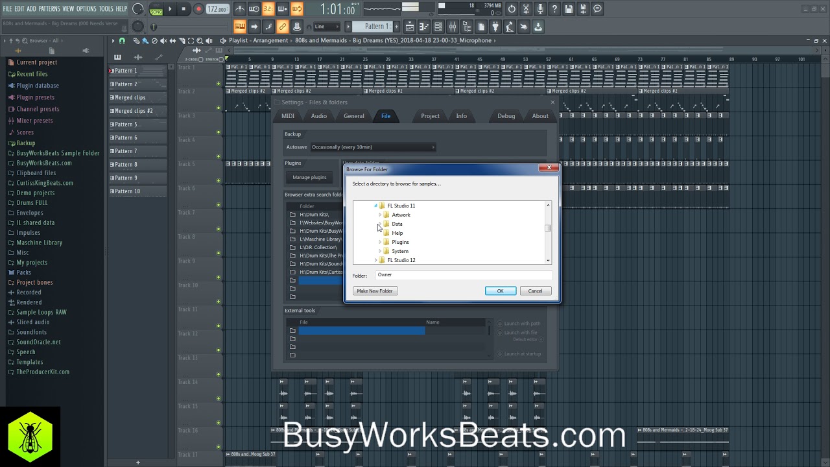This screenshot has width=830, height=467.
Task: Click the multilink to controllers chain icon
Action: (x=283, y=27)
